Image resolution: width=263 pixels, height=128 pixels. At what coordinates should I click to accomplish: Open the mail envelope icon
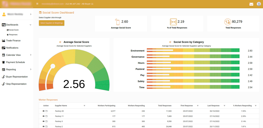(251, 4)
